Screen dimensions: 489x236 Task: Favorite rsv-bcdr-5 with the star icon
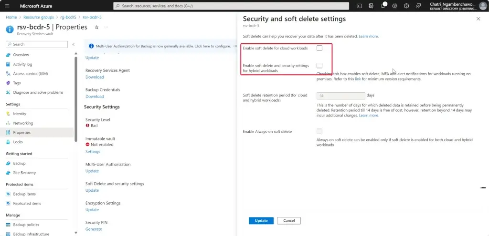click(x=96, y=27)
